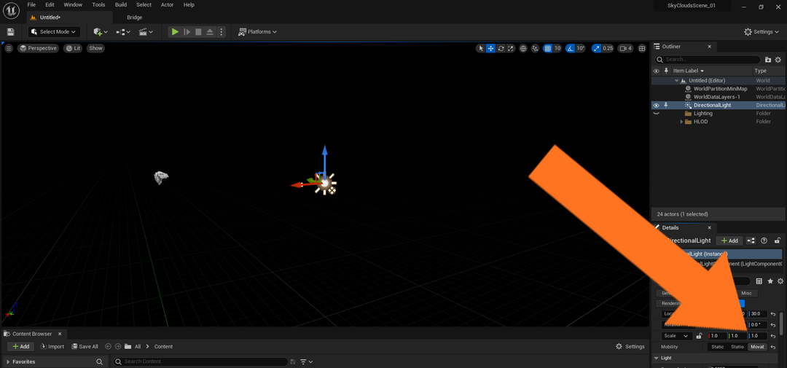The height and width of the screenshot is (368, 787).
Task: Select the rotate transform tool
Action: [x=501, y=49]
